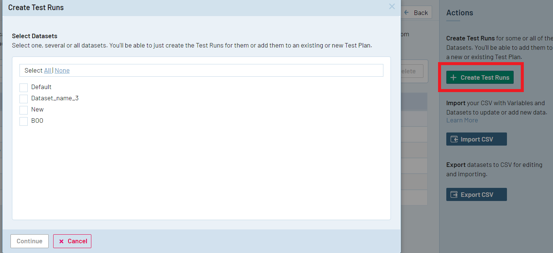Click the Export CSV button

point(476,194)
